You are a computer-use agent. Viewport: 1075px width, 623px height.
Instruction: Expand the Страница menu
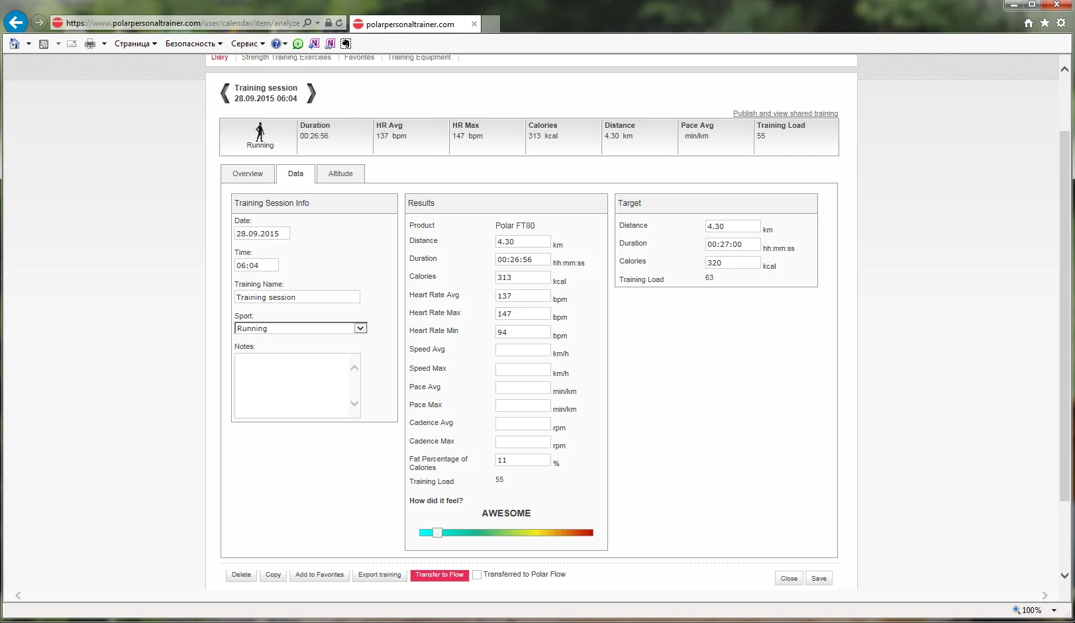[x=135, y=44]
